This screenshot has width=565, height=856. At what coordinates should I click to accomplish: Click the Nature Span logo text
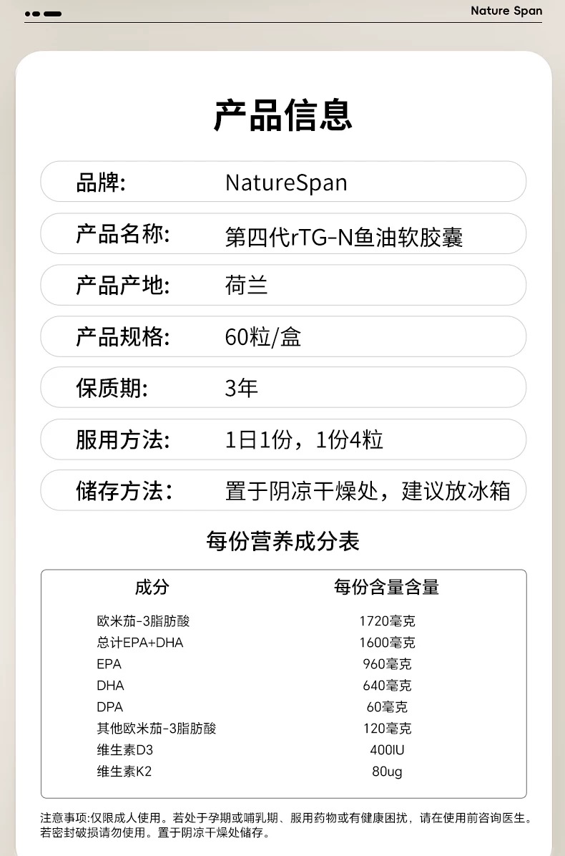(x=506, y=11)
